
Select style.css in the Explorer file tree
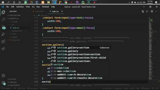click(x=16, y=28)
